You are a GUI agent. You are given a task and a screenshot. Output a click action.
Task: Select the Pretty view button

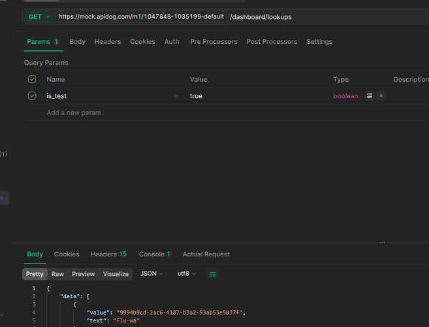(x=35, y=274)
